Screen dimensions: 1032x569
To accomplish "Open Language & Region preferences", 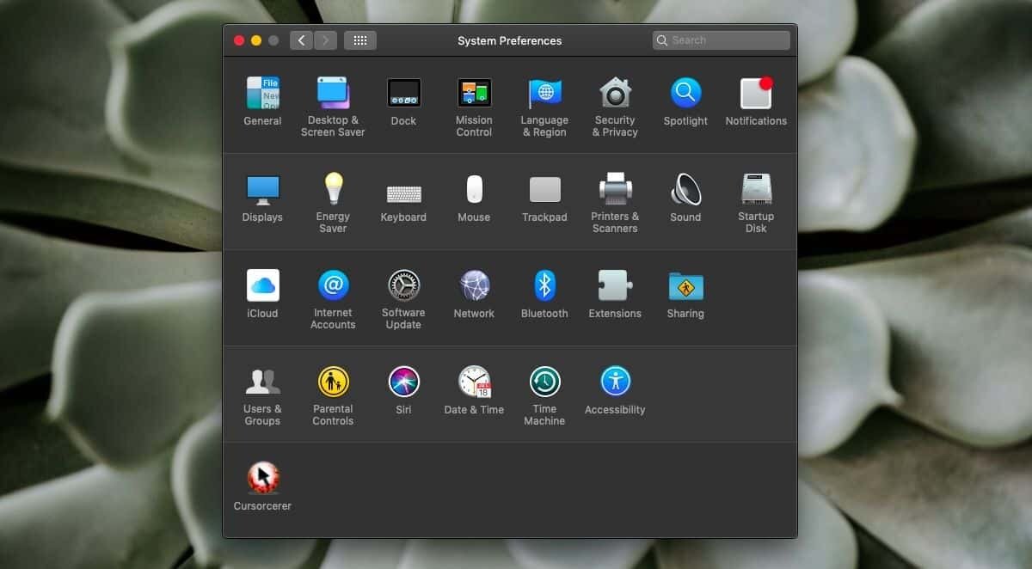I will 544,93.
